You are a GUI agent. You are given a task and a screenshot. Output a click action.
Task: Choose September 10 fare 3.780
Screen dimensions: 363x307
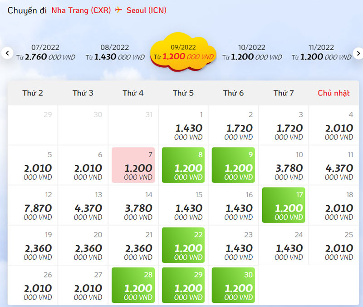coord(284,165)
